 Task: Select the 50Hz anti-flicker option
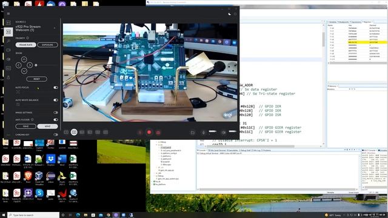25,127
